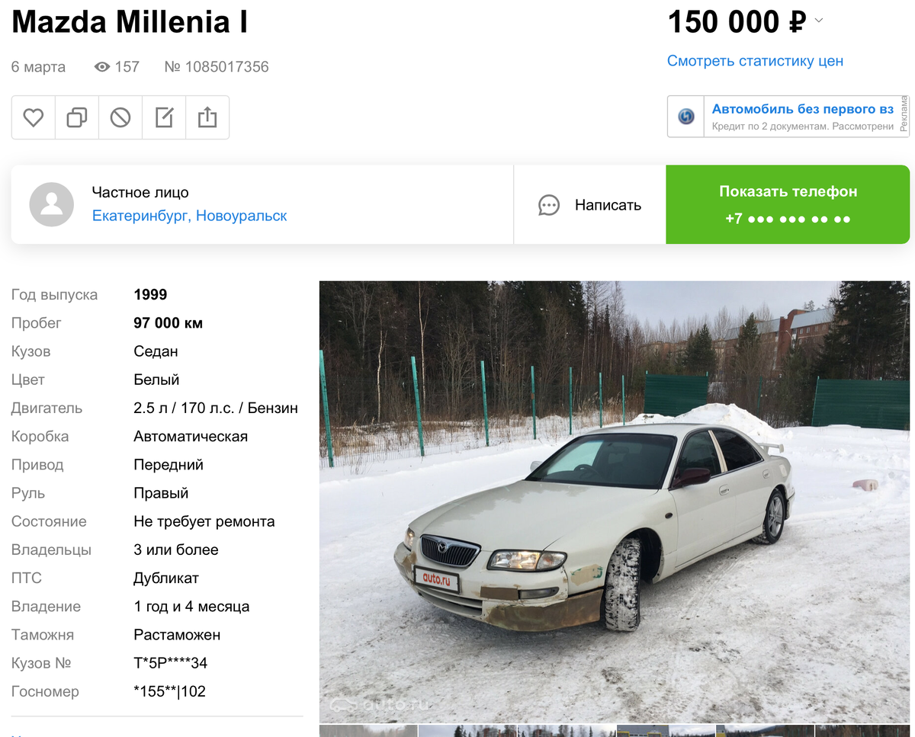This screenshot has width=915, height=737.
Task: Click the ad bank logo icon
Action: coord(686,117)
